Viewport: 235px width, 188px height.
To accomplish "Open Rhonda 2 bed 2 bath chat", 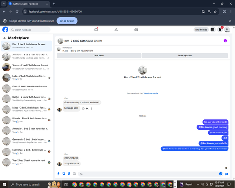I will [26, 120].
